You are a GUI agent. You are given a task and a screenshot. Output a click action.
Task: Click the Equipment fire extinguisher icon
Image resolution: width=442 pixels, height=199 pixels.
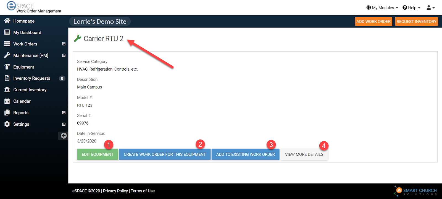click(7, 67)
